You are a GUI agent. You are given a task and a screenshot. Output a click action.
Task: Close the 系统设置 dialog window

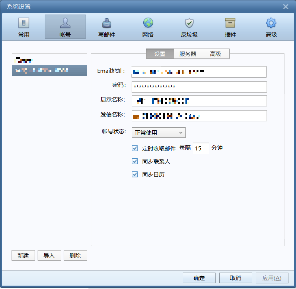(x=286, y=7)
